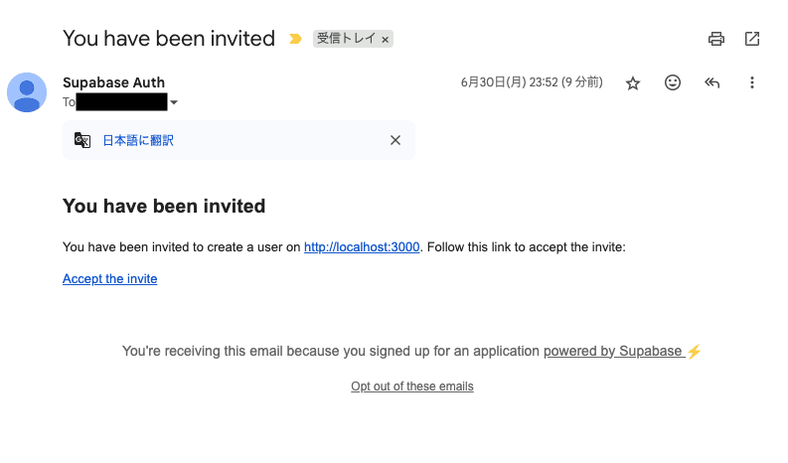Expand recipient details dropdown arrow
Screen dimensions: 788x463
[x=174, y=102]
